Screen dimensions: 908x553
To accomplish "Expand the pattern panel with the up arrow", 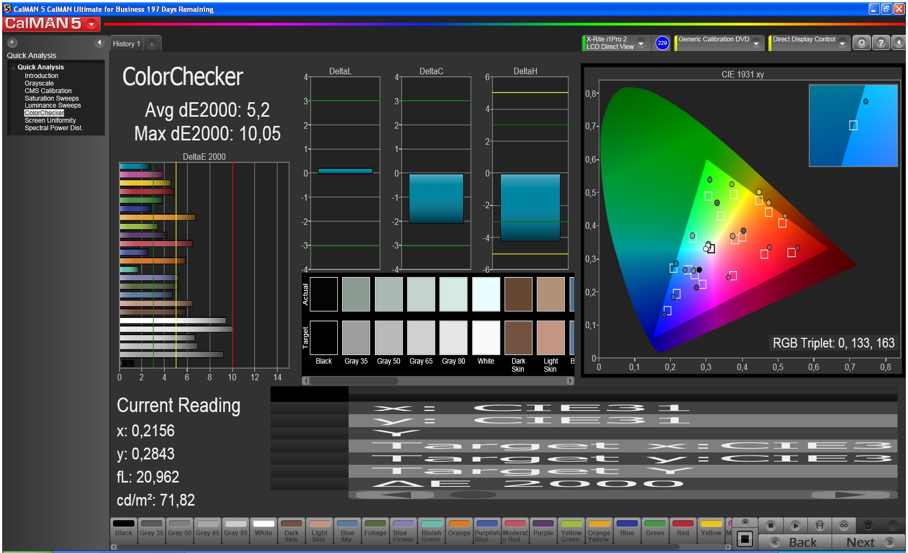I will pos(745,522).
